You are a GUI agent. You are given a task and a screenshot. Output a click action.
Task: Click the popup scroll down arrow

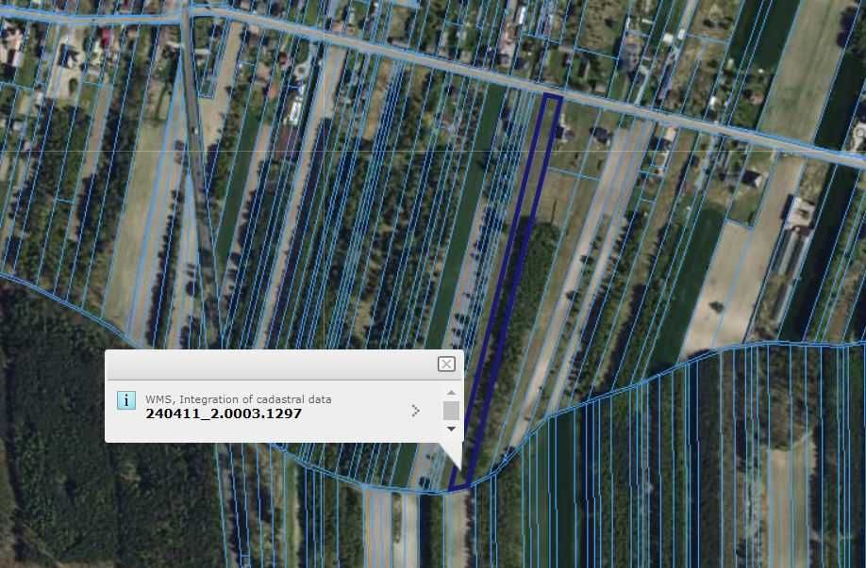tap(451, 429)
